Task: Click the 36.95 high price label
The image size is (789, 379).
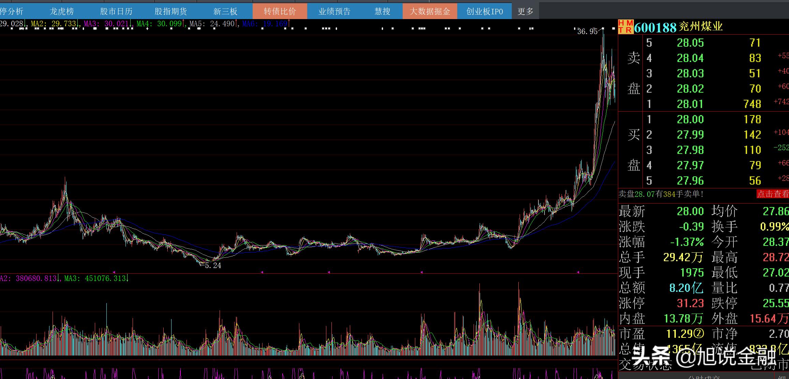Action: pos(587,32)
